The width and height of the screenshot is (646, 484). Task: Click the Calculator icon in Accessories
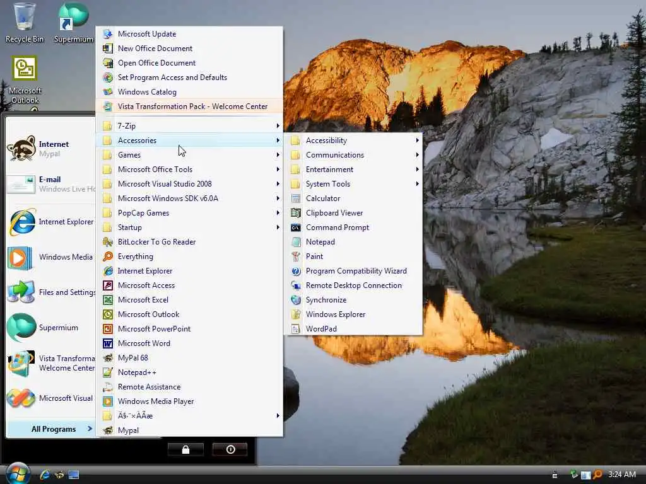[295, 199]
